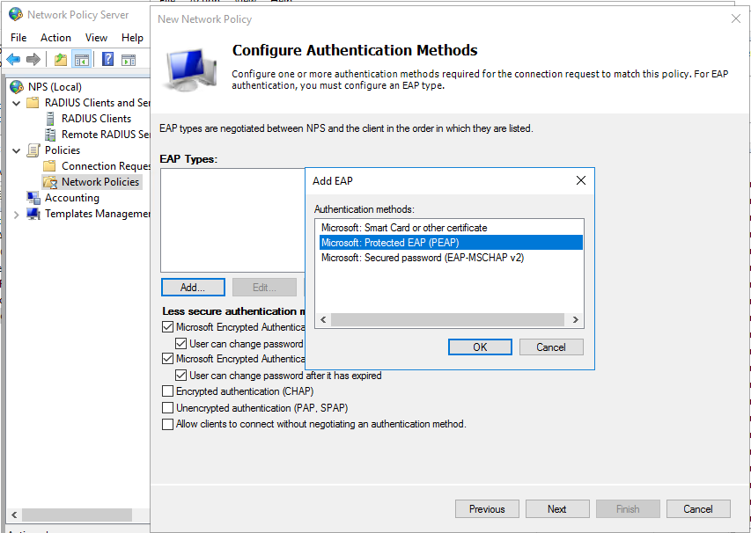The width and height of the screenshot is (751, 533).
Task: Click the Network Policy Server title bar icon
Action: point(15,14)
